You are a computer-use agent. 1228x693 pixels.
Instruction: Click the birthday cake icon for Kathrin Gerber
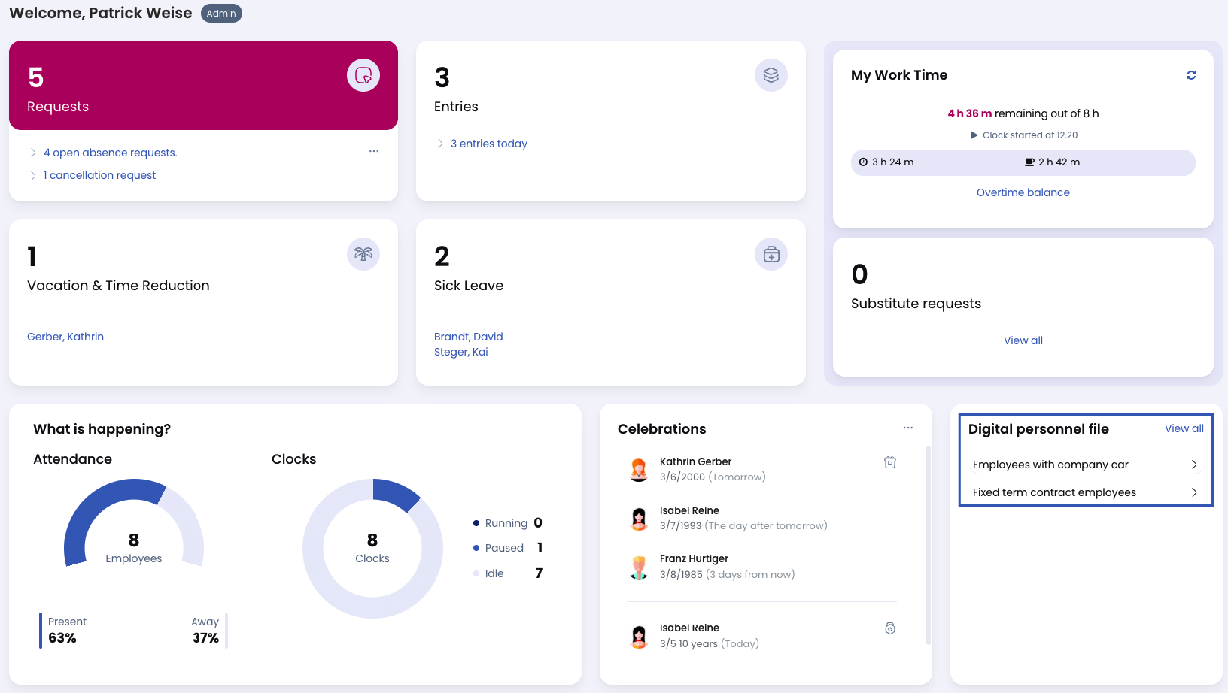click(889, 462)
